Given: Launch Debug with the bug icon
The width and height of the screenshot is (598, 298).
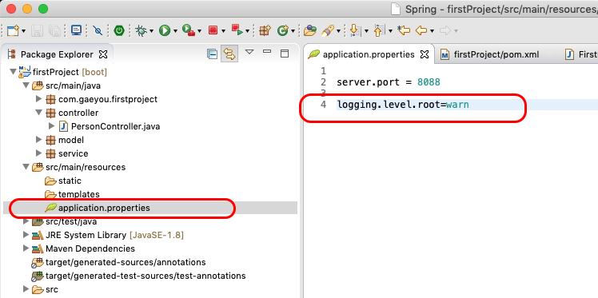Looking at the screenshot, I should [142, 30].
